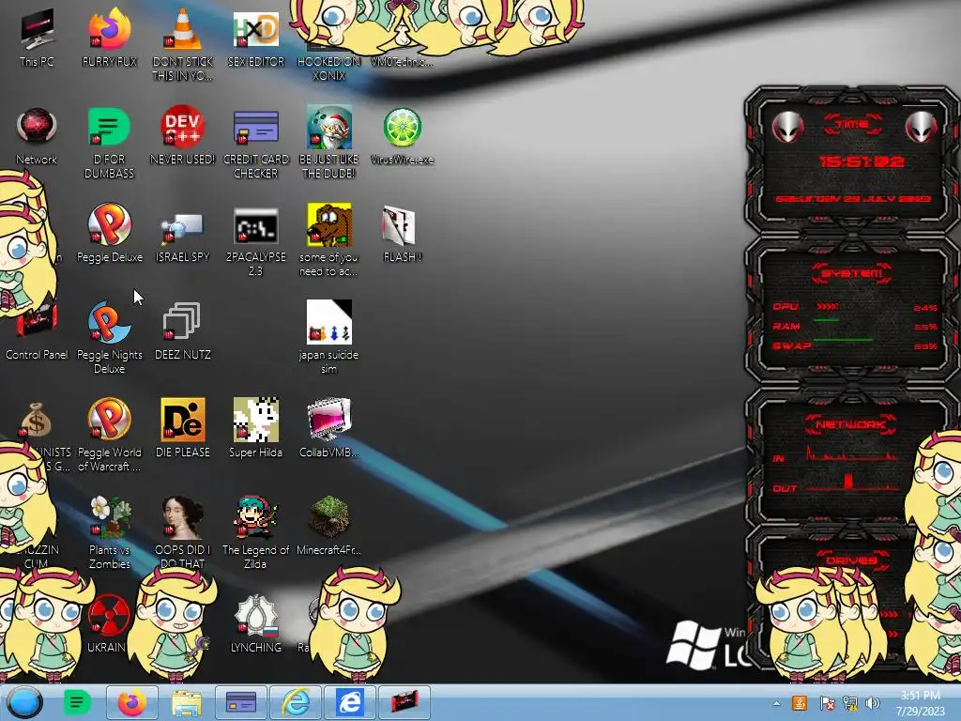Click the Start orb on the taskbar
This screenshot has height=721, width=961.
24,702
